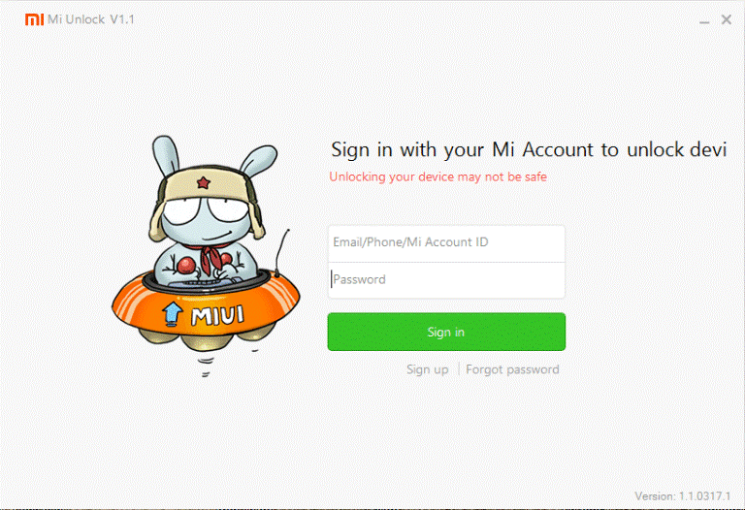This screenshot has width=745, height=510.
Task: Click the divider between Sign up and Forgot password
Action: [459, 369]
